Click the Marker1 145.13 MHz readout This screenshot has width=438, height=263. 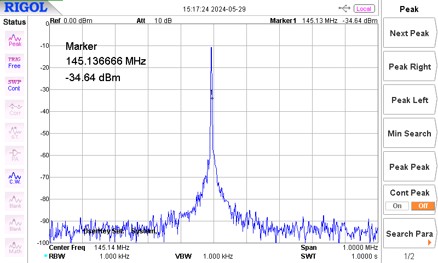point(304,21)
